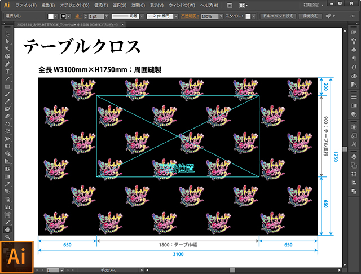The height and width of the screenshot is (274, 361).
Task: Click the スタイル style swatch
Action: click(x=248, y=16)
